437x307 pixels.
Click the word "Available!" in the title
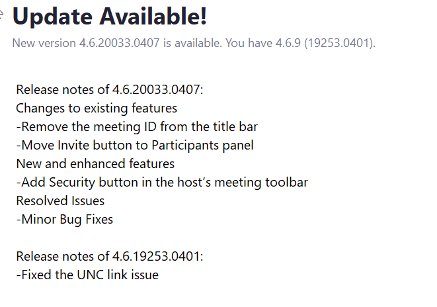coord(153,16)
